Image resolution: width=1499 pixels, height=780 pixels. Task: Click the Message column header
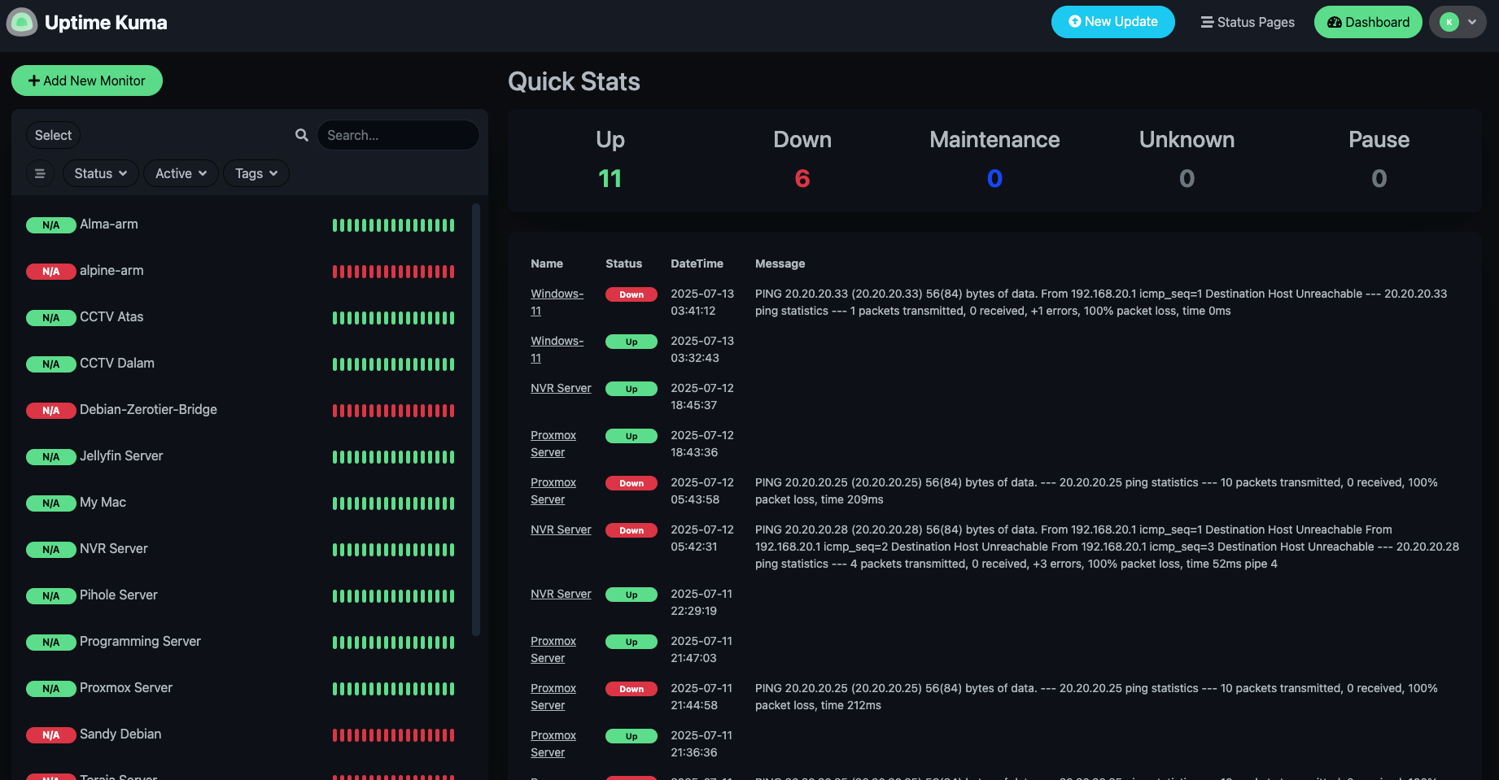(780, 264)
